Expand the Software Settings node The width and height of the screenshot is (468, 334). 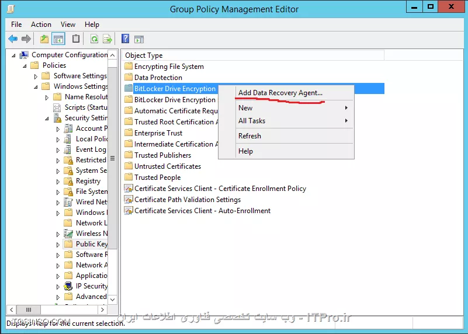point(36,76)
